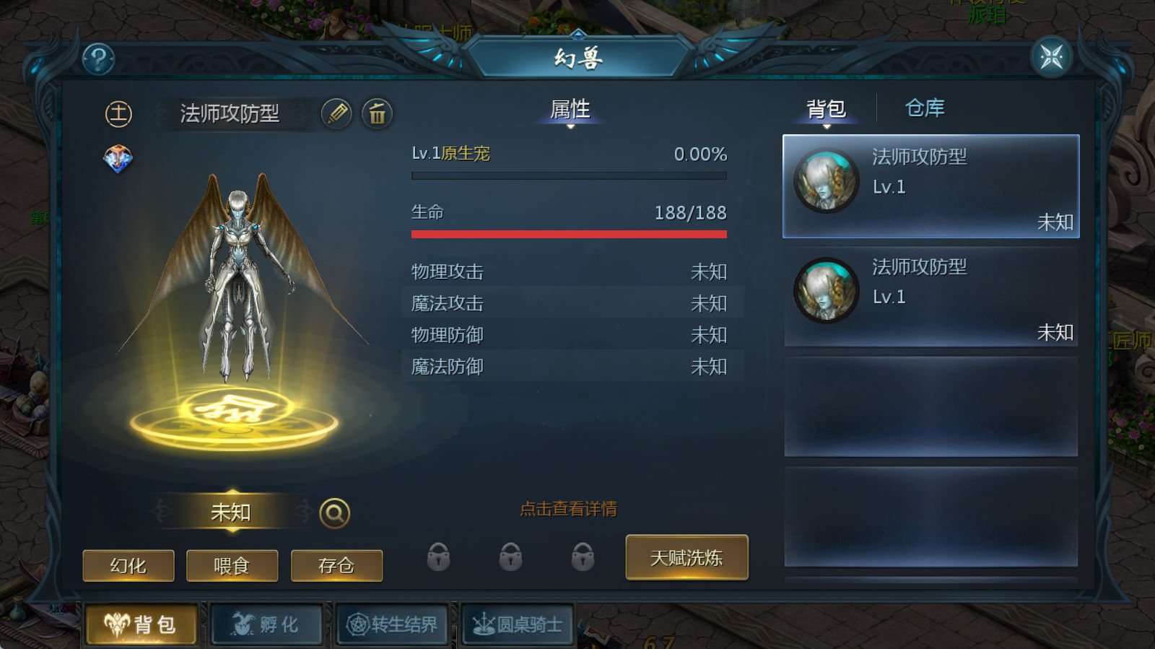Open the 转生结界 bottom tab

coord(392,624)
